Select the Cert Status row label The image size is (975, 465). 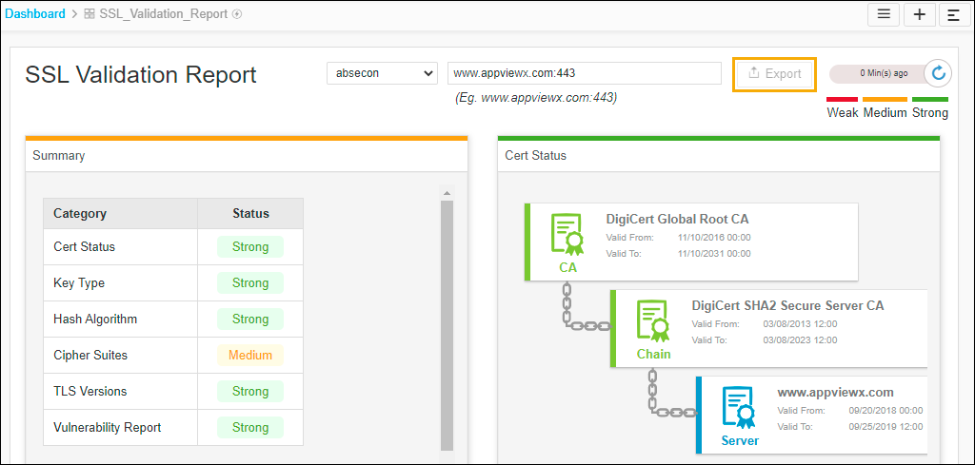[x=85, y=246]
